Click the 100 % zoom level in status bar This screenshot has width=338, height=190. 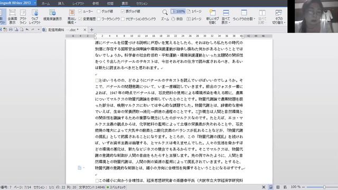tap(295, 187)
